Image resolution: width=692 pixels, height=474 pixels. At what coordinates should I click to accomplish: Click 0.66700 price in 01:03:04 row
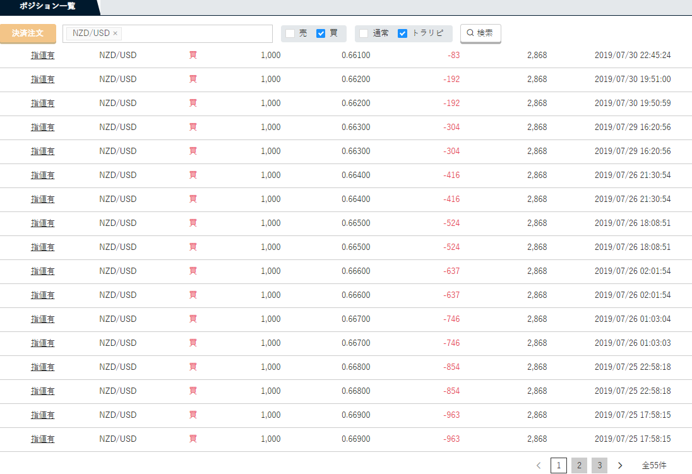click(x=355, y=319)
